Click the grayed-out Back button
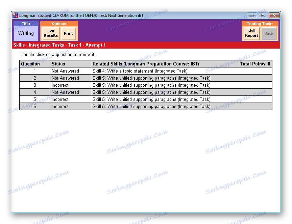 pos(269,33)
